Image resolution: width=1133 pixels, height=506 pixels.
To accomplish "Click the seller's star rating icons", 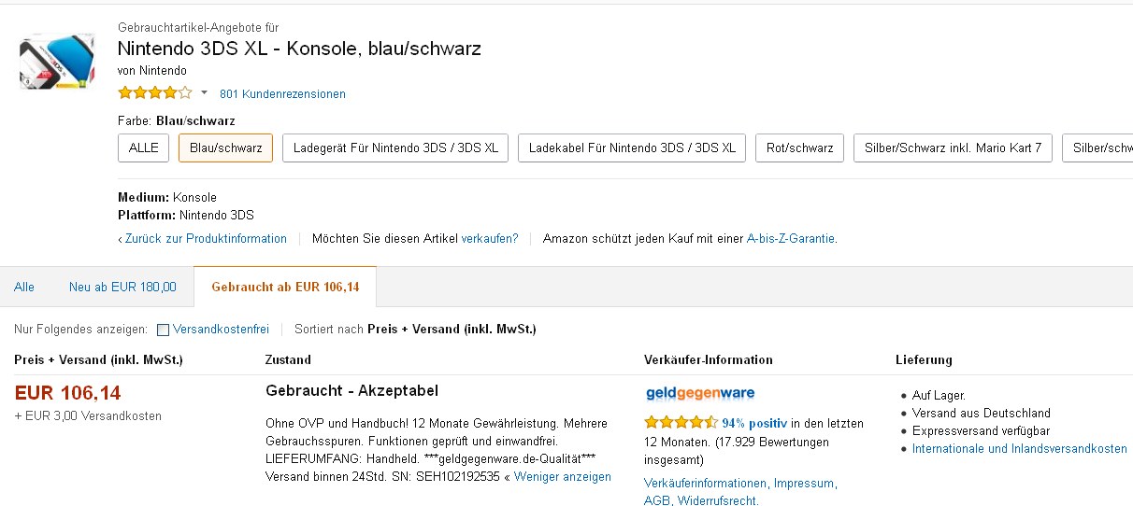I will point(681,423).
